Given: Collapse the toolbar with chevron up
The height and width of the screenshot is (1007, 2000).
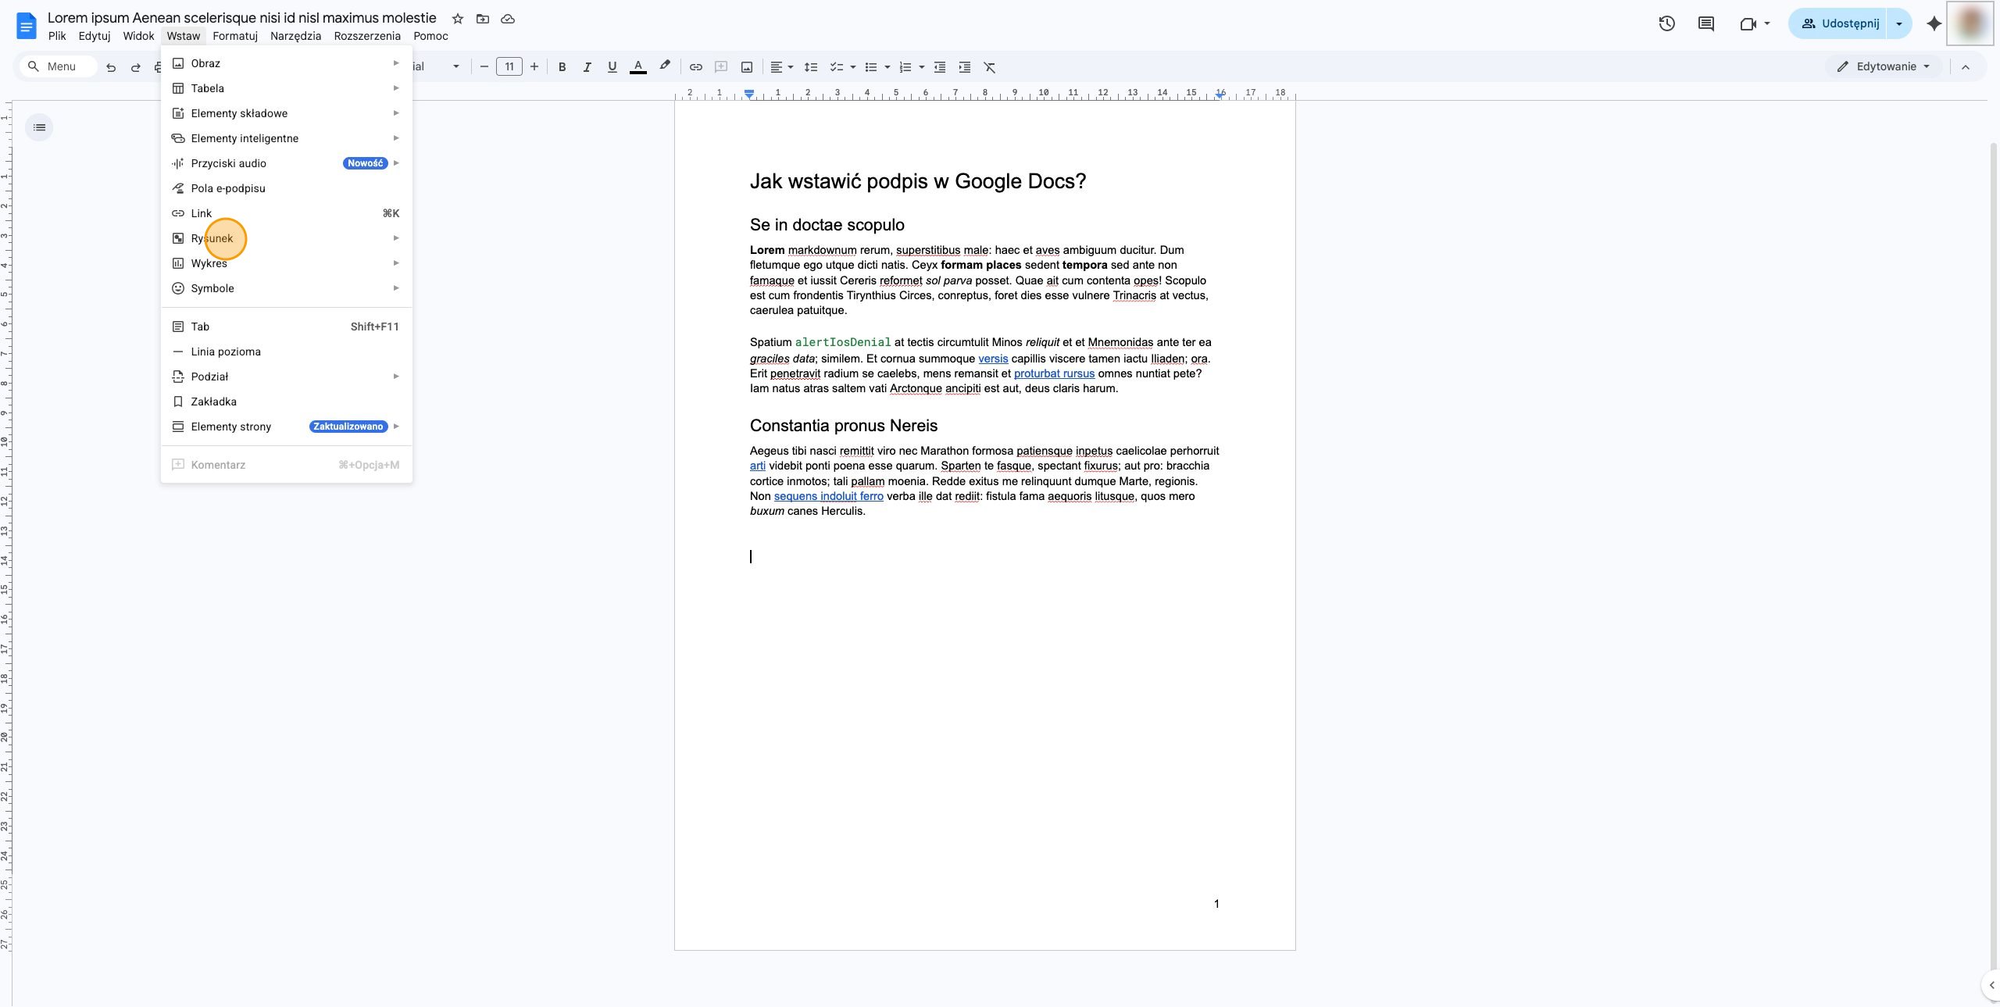Looking at the screenshot, I should (x=1966, y=67).
